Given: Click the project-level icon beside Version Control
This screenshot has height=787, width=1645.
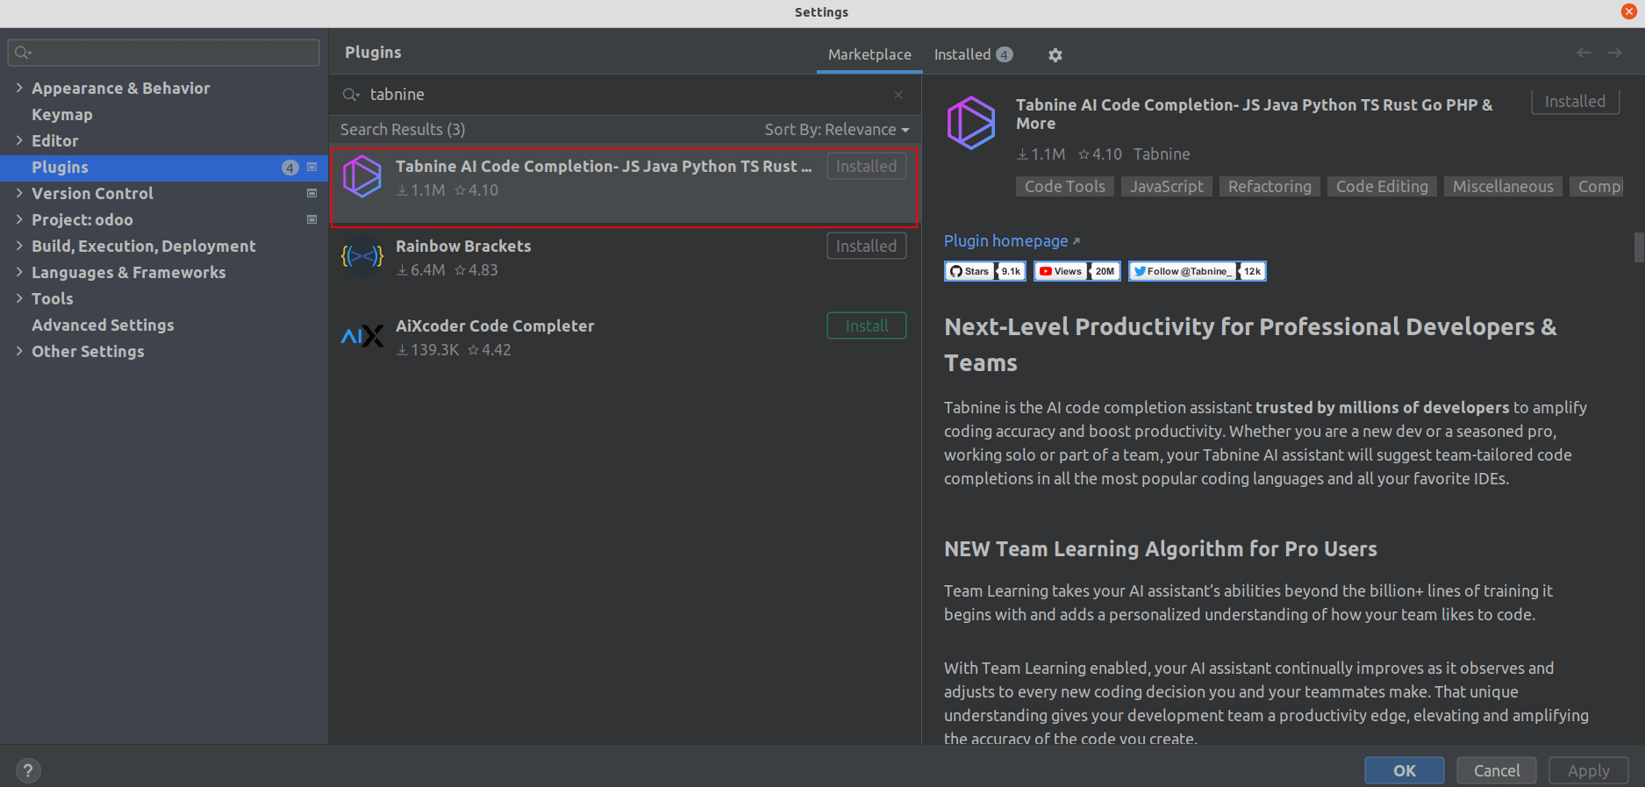Looking at the screenshot, I should click(311, 193).
